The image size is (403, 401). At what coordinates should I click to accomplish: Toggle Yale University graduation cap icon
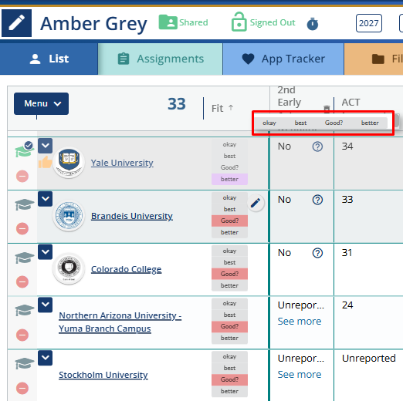24,150
